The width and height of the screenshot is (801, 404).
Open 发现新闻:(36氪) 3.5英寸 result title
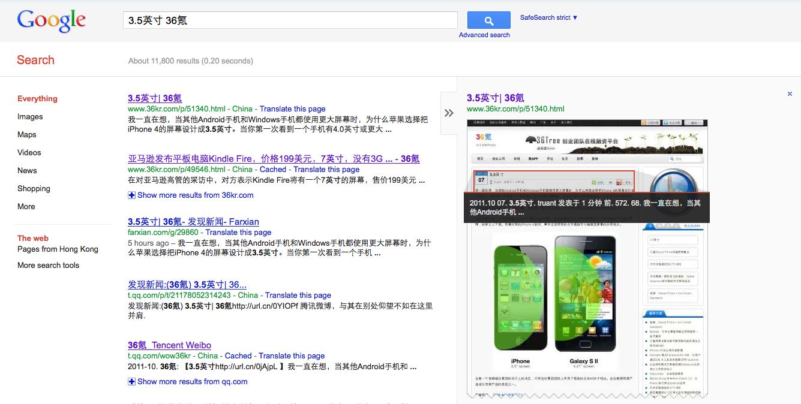187,284
